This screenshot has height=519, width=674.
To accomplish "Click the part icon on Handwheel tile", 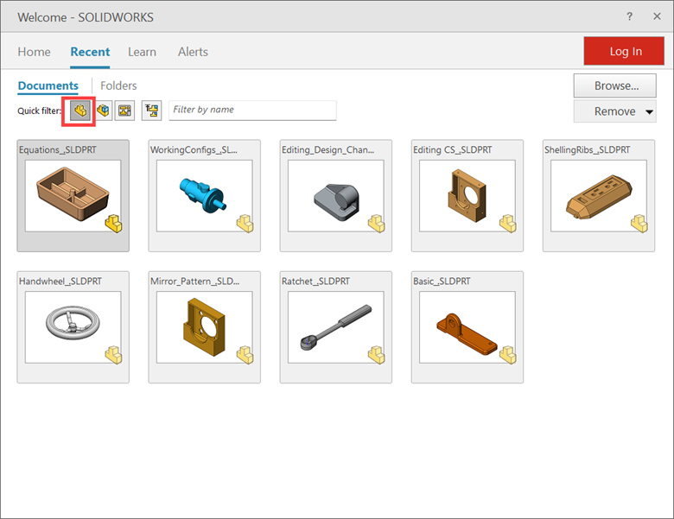I will [x=114, y=355].
